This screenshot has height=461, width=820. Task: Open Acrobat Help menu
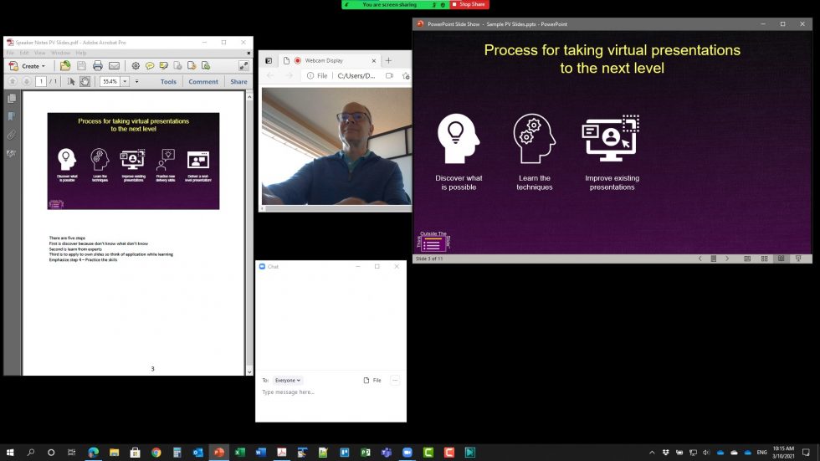pos(80,53)
